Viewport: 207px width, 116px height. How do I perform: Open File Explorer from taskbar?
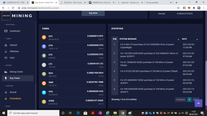click(x=115, y=113)
